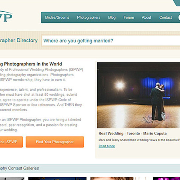
Task: Click the Contest Galleries section heading
Action: click(x=19, y=168)
